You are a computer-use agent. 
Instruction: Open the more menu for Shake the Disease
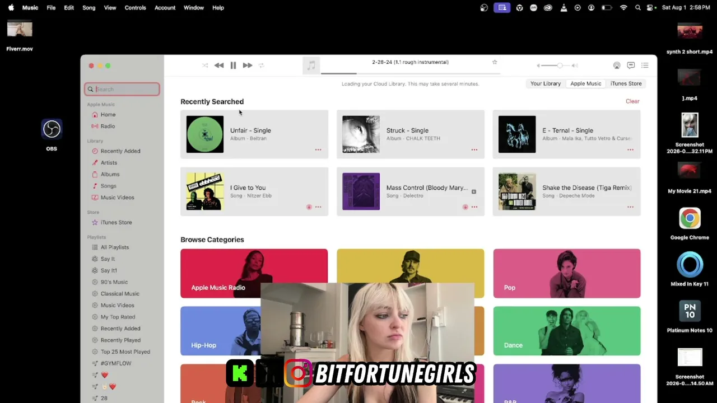(x=630, y=207)
